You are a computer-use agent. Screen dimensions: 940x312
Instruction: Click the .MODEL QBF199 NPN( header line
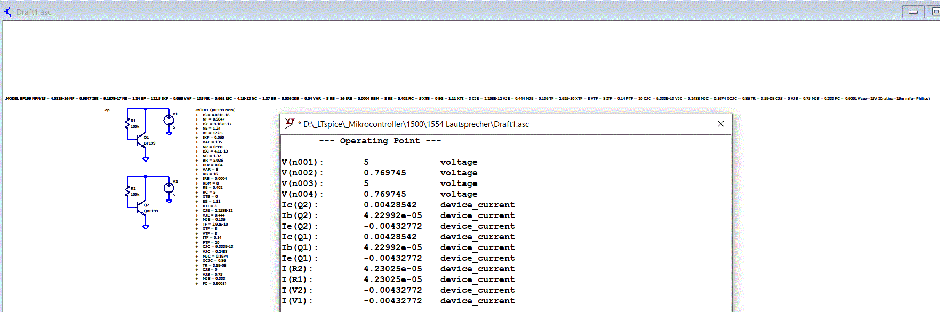(x=215, y=110)
